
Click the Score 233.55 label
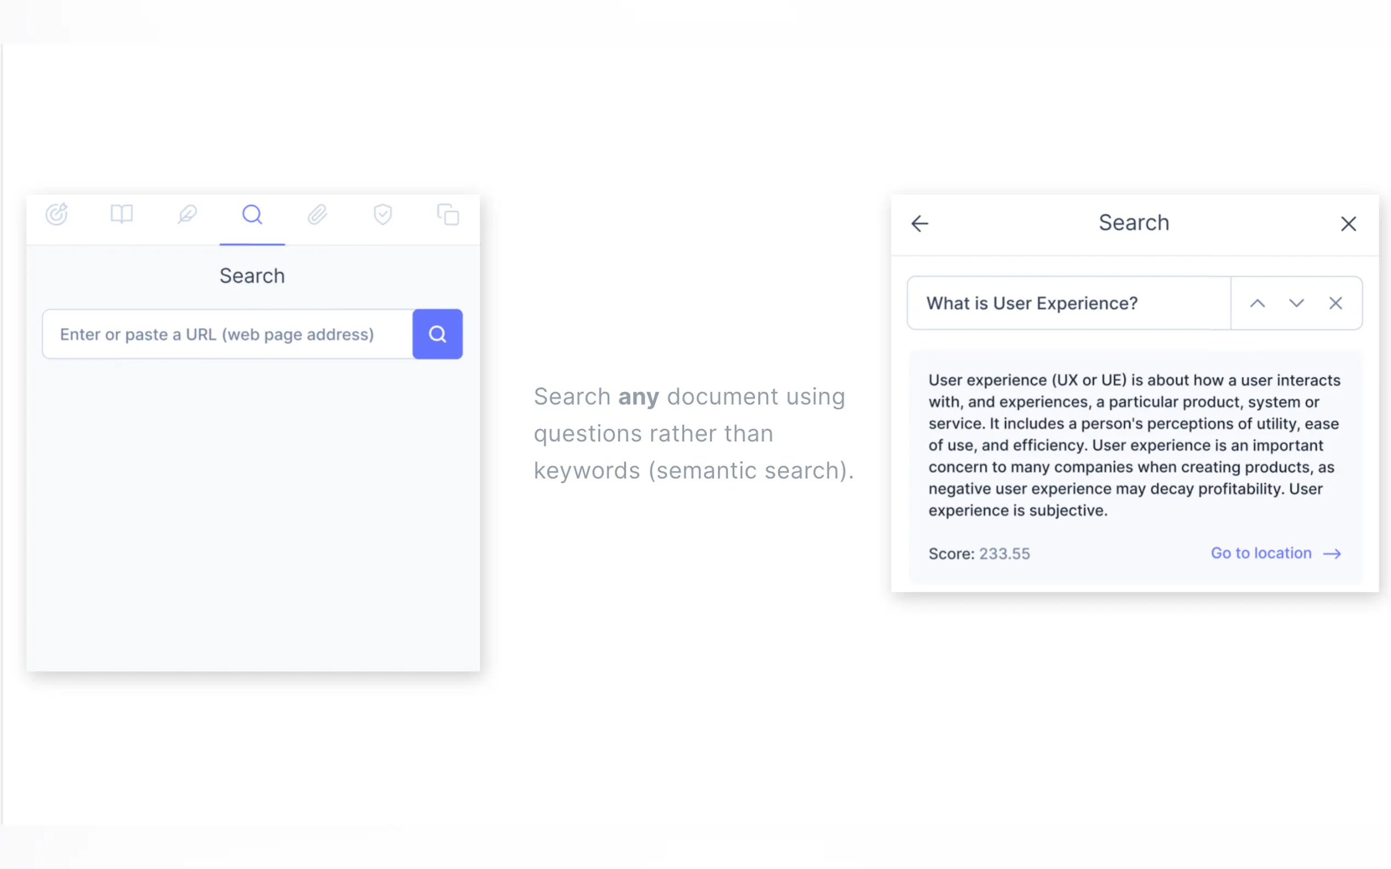point(979,553)
